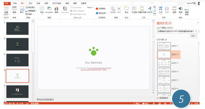Insert slide 3 from Reuse Slides list
This screenshot has height=109, width=205.
[x=164, y=63]
